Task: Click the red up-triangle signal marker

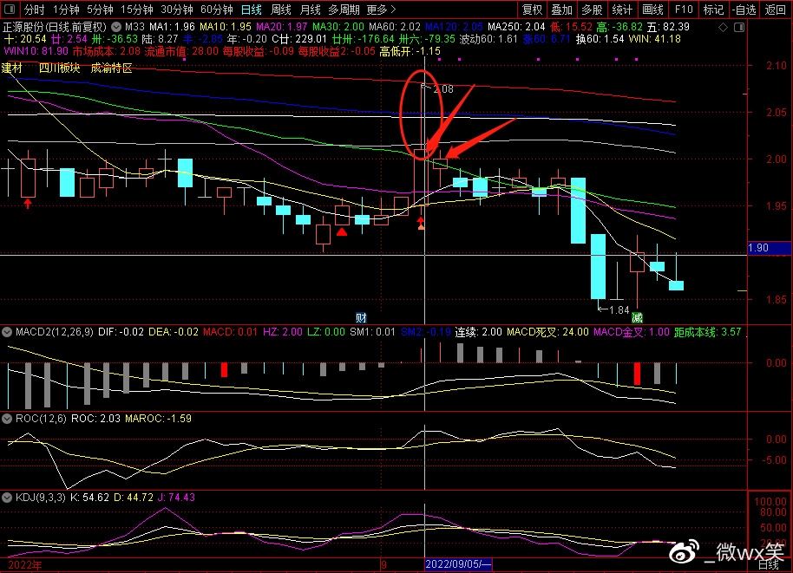Action: tap(342, 231)
